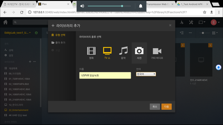
Task: Switch to the 어게인TV browser tab
Action: tap(19, 4)
